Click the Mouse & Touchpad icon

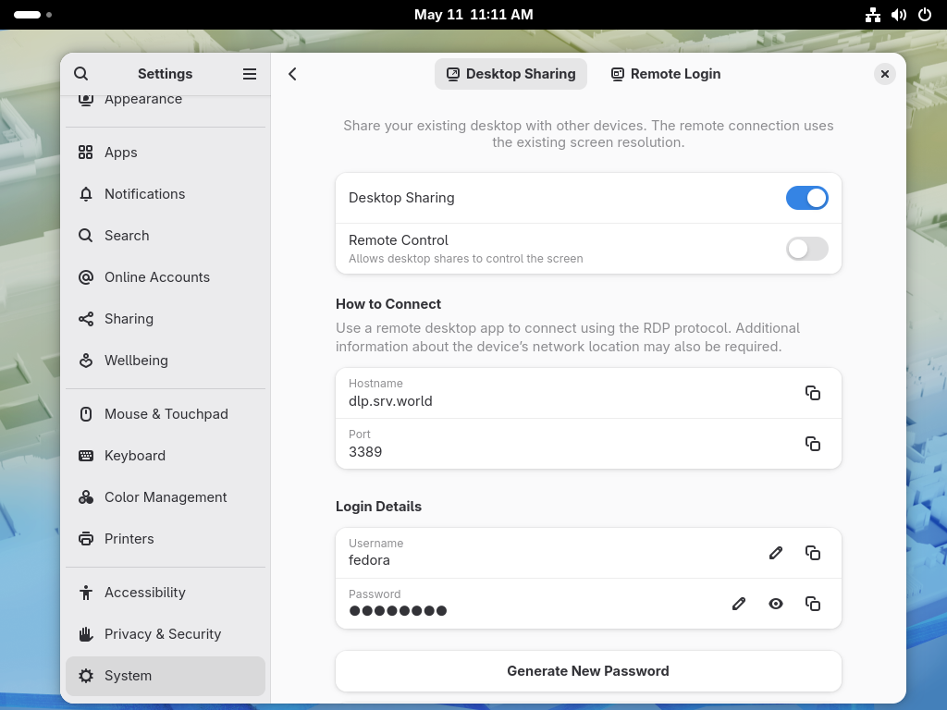[x=86, y=414]
